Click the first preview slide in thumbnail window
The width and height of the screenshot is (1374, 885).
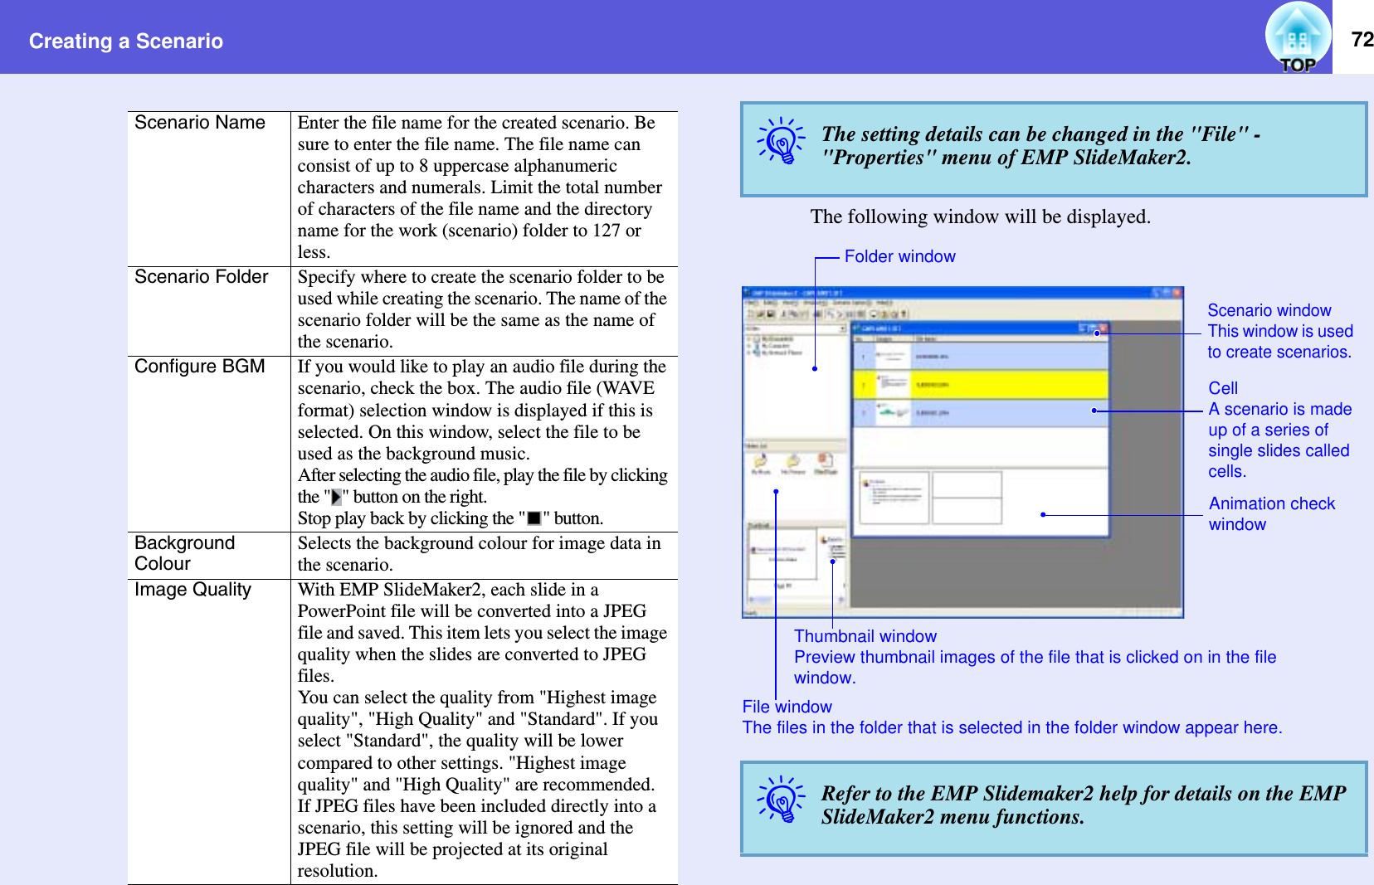pos(782,554)
